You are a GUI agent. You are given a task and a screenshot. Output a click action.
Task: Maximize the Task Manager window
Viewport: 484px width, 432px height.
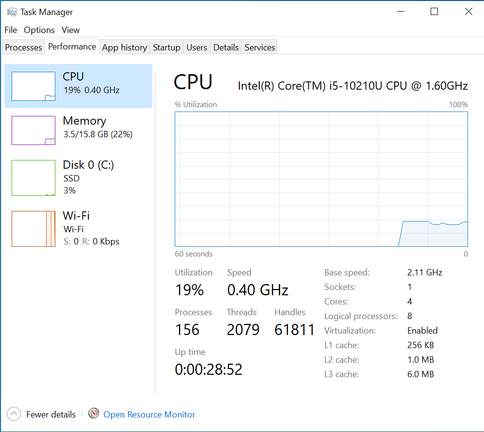click(434, 12)
